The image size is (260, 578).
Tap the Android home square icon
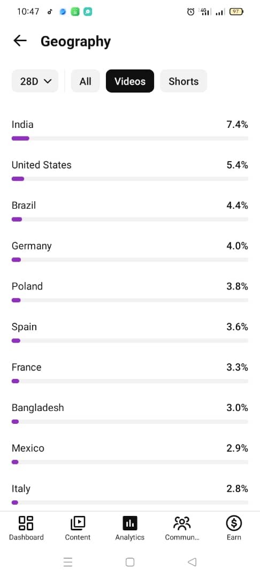pos(130,562)
